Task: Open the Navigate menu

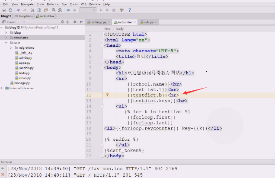Action: pyautogui.click(x=27, y=4)
